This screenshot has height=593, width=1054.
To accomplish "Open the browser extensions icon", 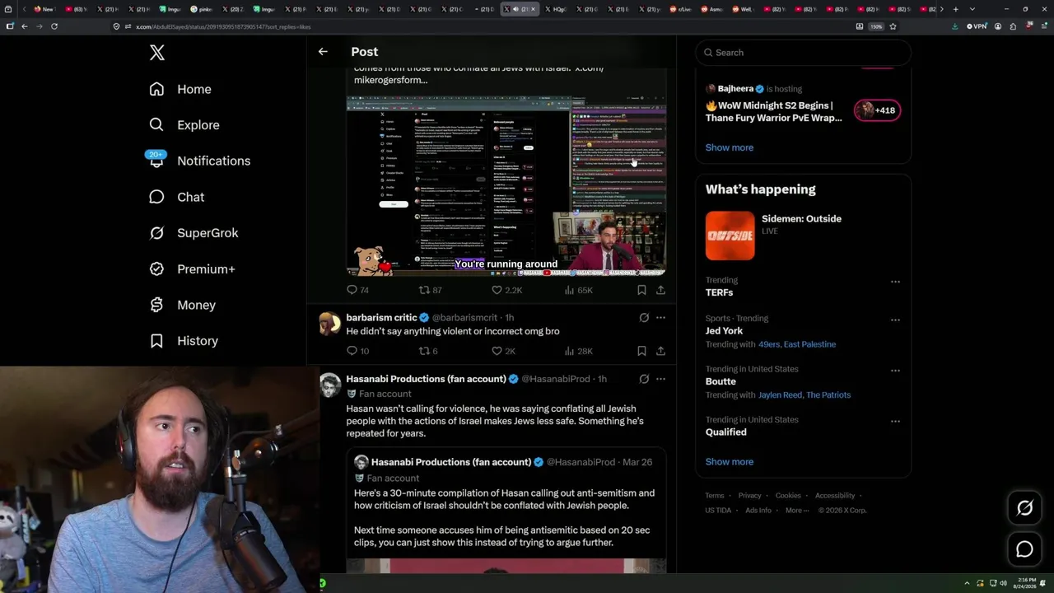I will click(1013, 26).
